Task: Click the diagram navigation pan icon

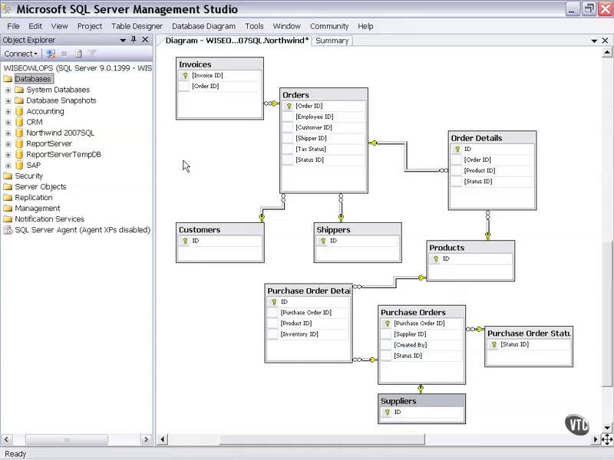Action: point(607,439)
